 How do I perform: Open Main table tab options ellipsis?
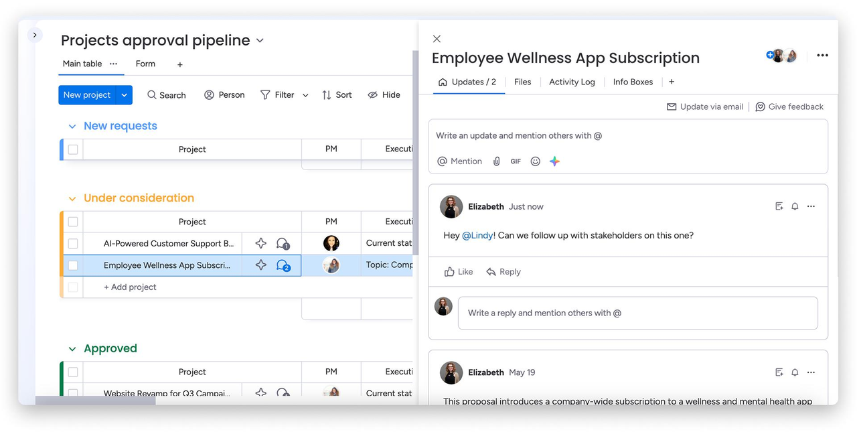click(114, 64)
